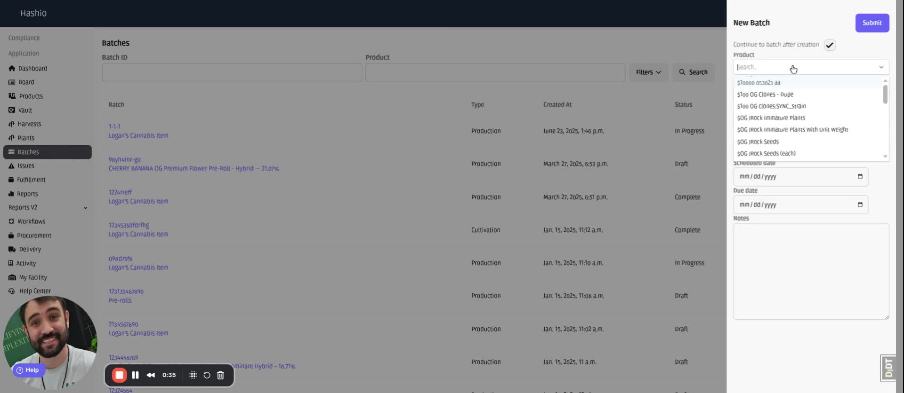Open Due date calendar picker
Viewport: 904px width, 393px height.
tap(860, 205)
